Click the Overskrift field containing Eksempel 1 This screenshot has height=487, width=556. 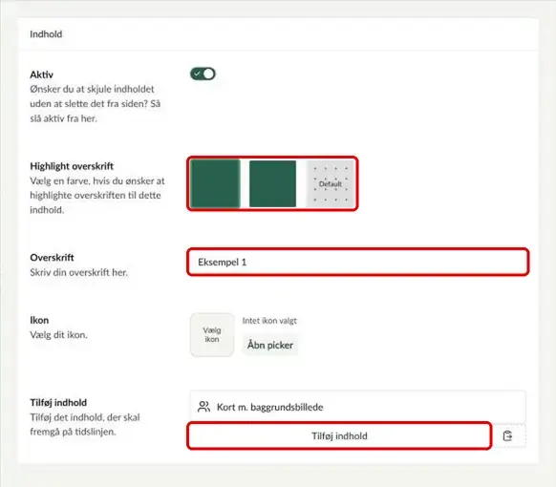click(x=358, y=262)
